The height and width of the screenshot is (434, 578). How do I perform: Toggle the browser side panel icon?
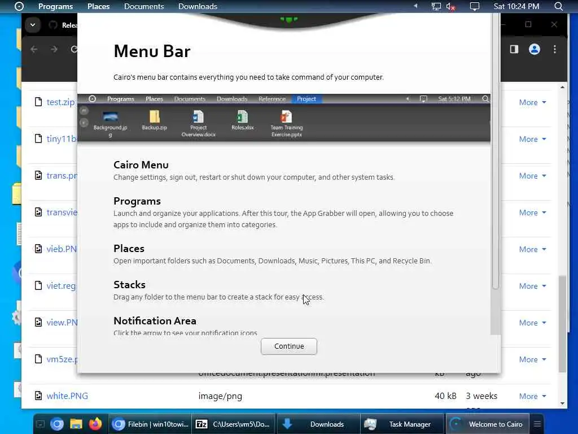514,49
